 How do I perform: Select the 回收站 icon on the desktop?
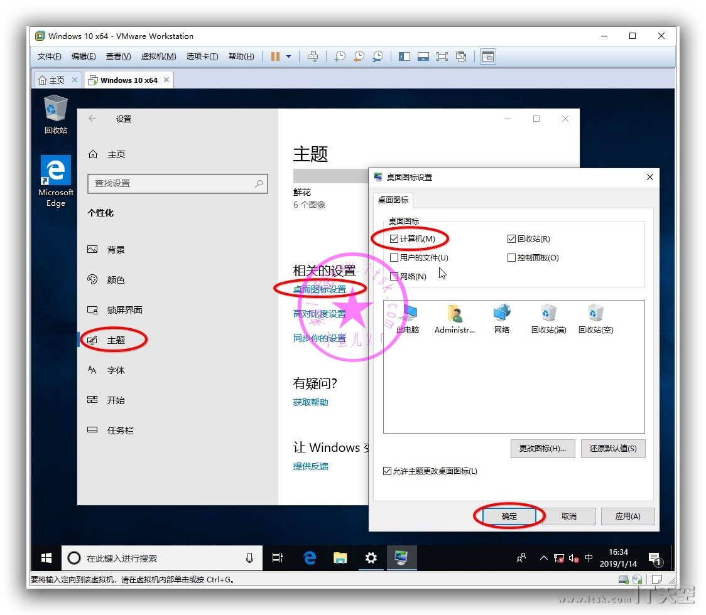[x=56, y=115]
